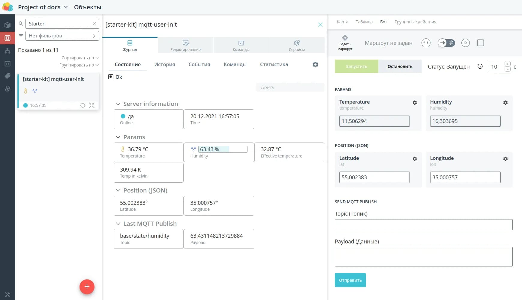
Task: Collapse the Server information section
Action: tap(118, 104)
